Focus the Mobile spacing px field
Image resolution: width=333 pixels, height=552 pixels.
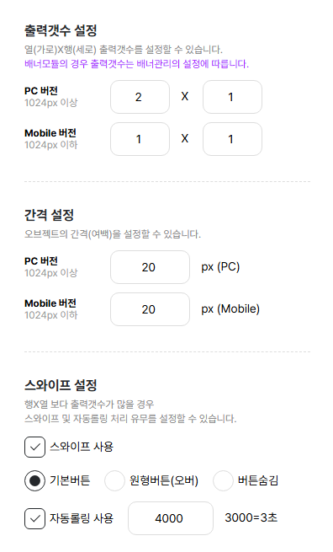[150, 309]
